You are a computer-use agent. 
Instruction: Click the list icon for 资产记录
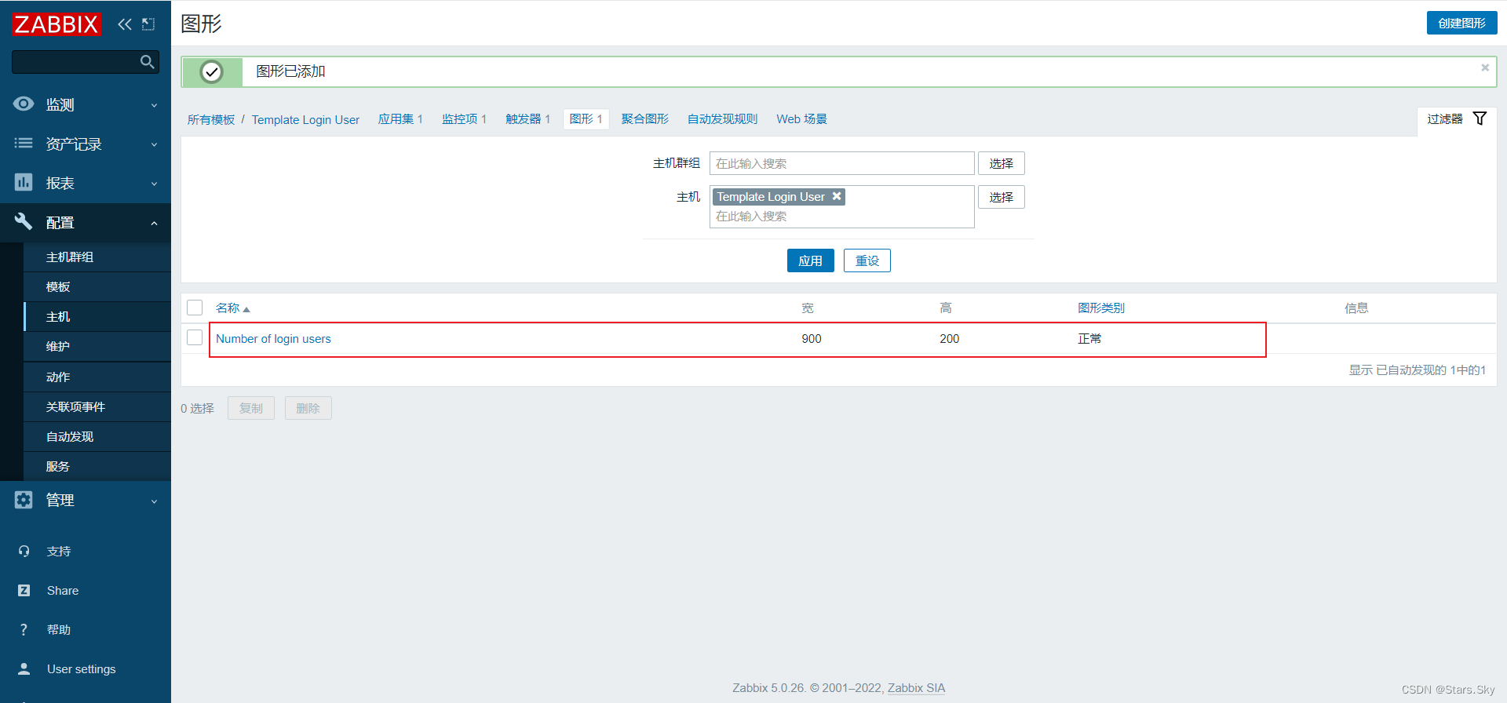24,143
